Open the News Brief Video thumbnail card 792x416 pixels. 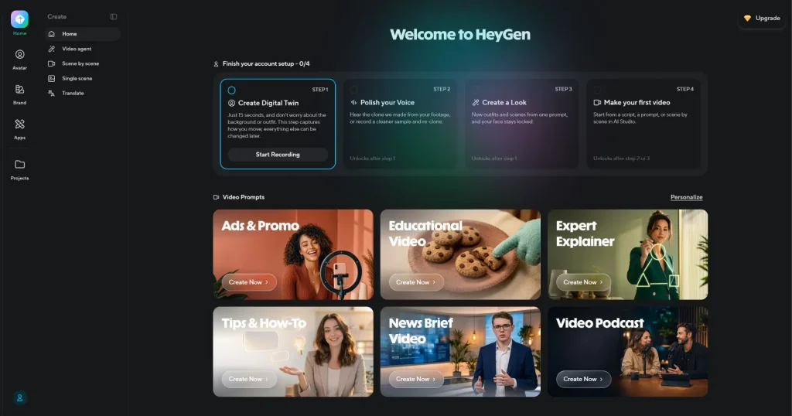tap(460, 352)
